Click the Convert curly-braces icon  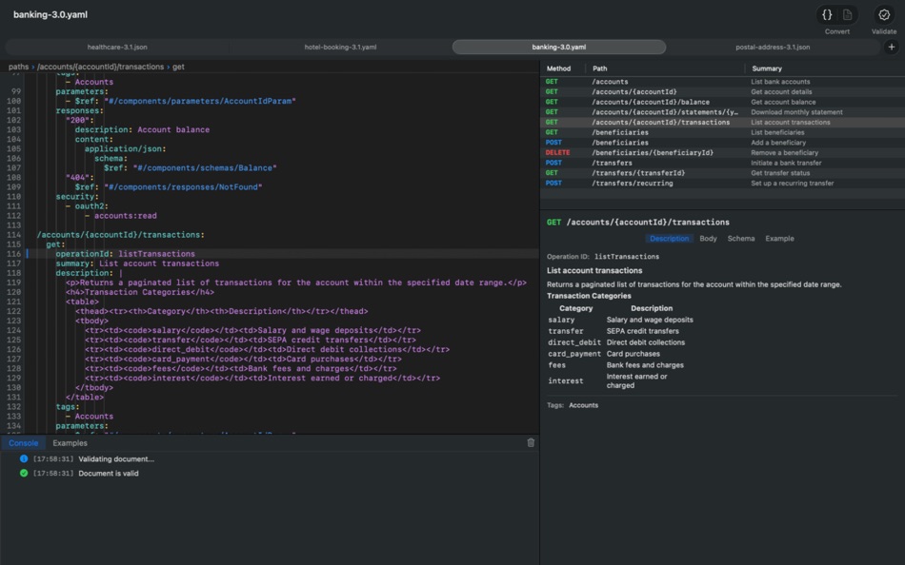[x=827, y=14]
